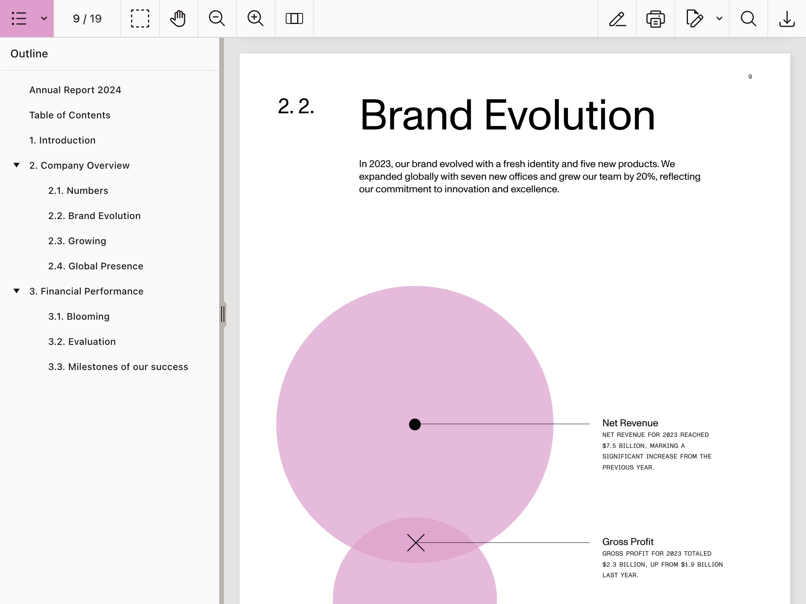Open the search tool
Screen dimensions: 806x604
[748, 18]
